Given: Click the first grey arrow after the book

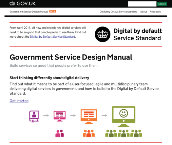Looking at the screenshot, I should click(46, 116).
